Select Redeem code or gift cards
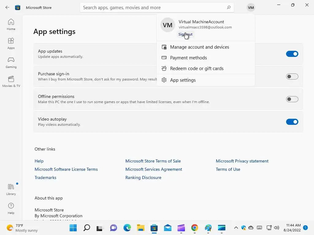 tap(206, 69)
